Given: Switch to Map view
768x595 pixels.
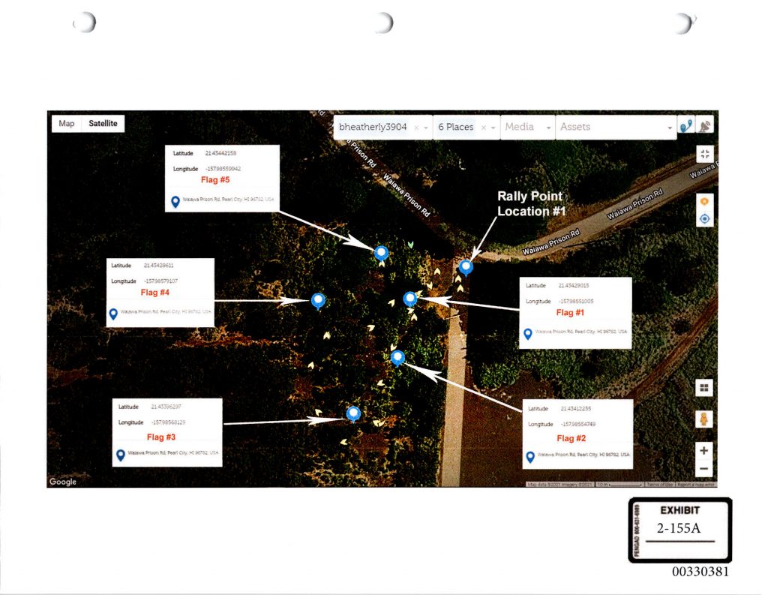Looking at the screenshot, I should pos(67,124).
